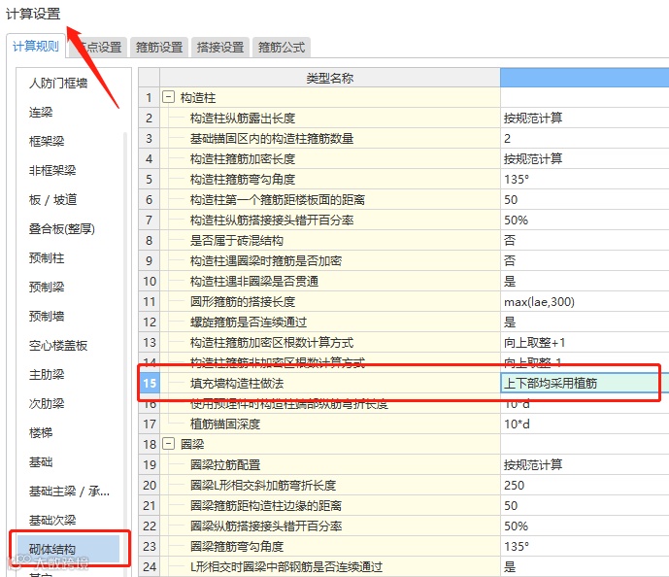Click value 250 for 圈梁L形相交斜加筋弯折长度

585,486
